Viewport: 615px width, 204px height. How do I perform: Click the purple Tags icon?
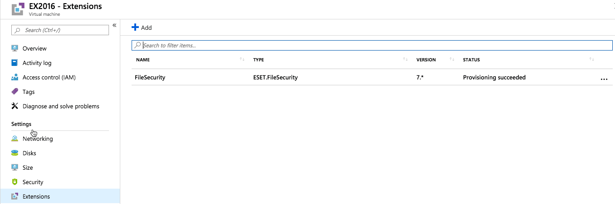pos(14,92)
